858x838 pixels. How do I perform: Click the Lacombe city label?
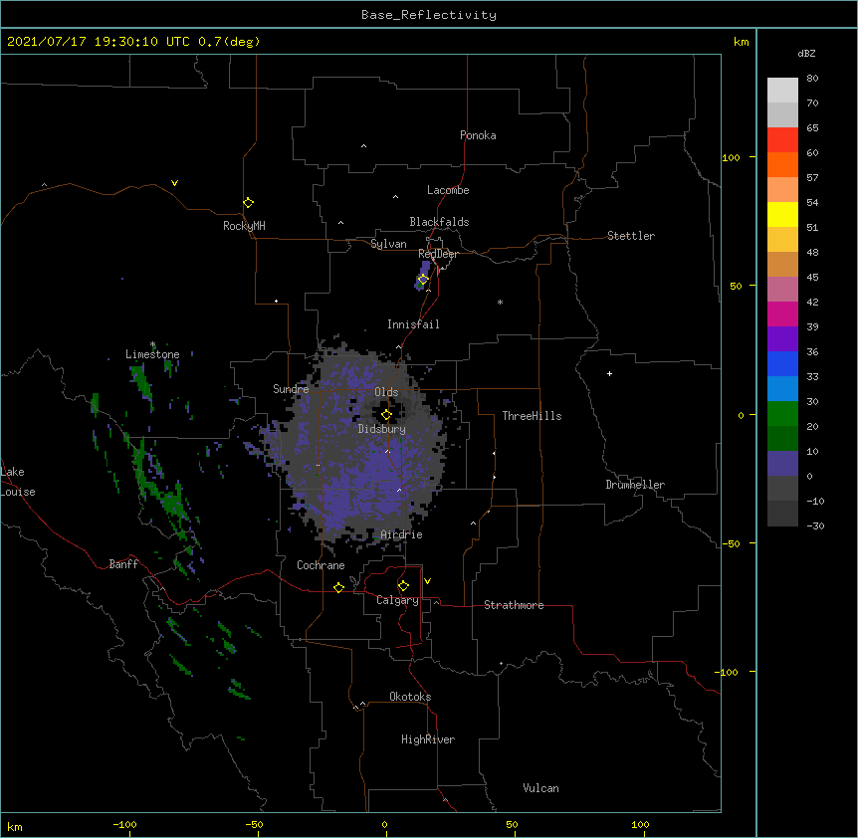(x=448, y=190)
